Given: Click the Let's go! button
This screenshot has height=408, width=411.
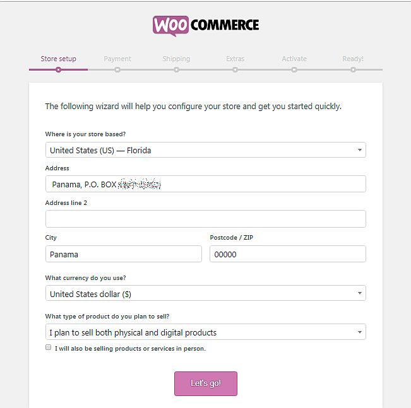Looking at the screenshot, I should pos(206,383).
